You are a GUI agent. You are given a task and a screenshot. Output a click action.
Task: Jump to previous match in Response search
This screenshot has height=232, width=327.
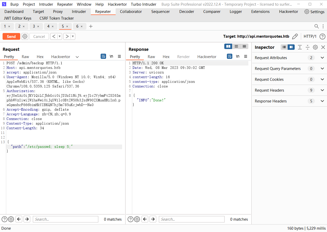click(145, 219)
